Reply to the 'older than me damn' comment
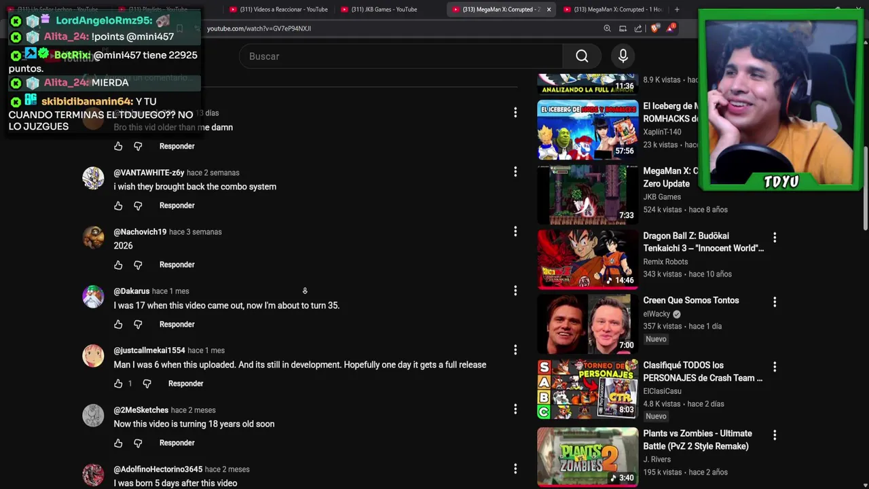 177,146
